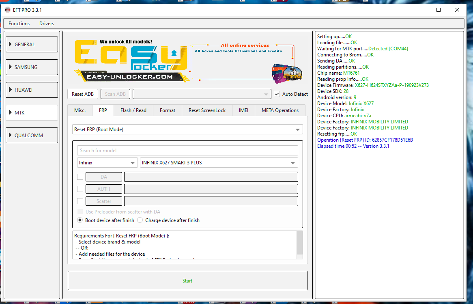This screenshot has height=304, width=473.
Task: Click the Search for model field
Action: tap(187, 150)
